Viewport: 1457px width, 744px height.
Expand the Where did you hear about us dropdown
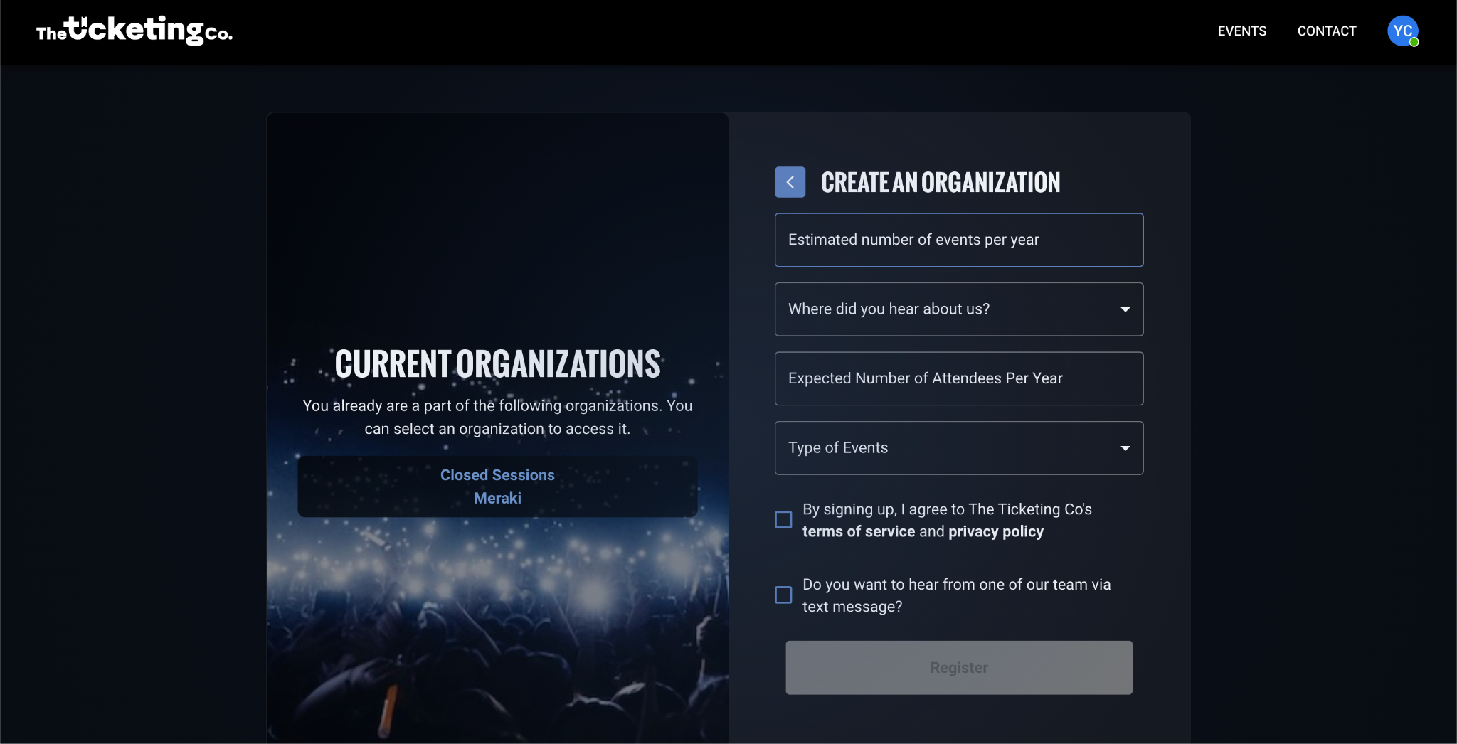tap(959, 309)
